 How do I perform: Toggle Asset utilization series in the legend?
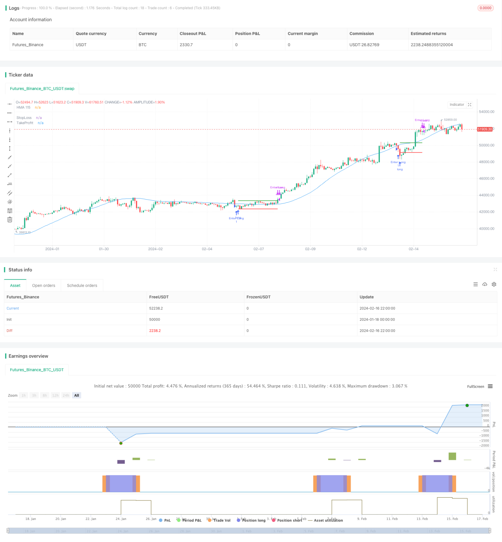(325, 520)
